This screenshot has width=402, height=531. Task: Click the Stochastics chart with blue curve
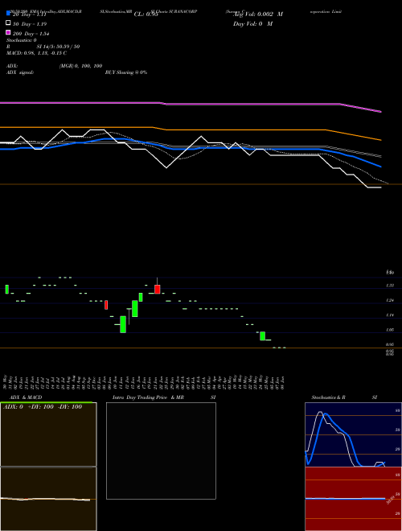tap(353, 434)
